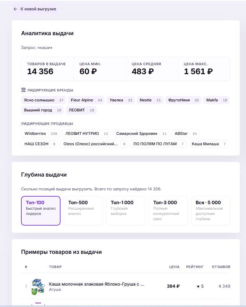Choose Топ-3 000 full competitive option
This screenshot has width=246, height=307.
click(x=168, y=211)
